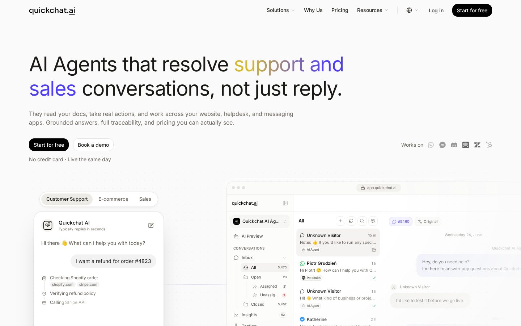
Task: Click the Messenger icon beside Works on
Action: pos(442,145)
